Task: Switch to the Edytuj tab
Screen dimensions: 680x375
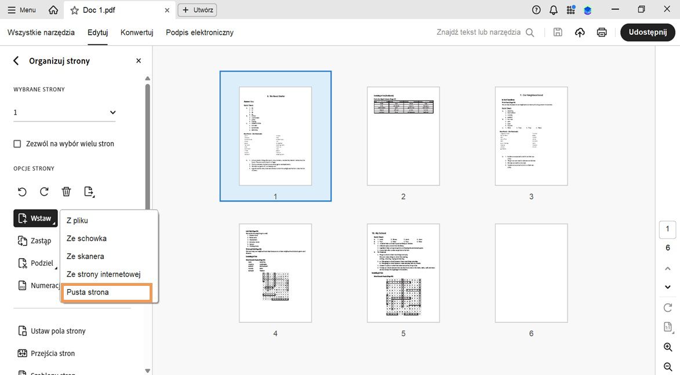Action: (97, 32)
